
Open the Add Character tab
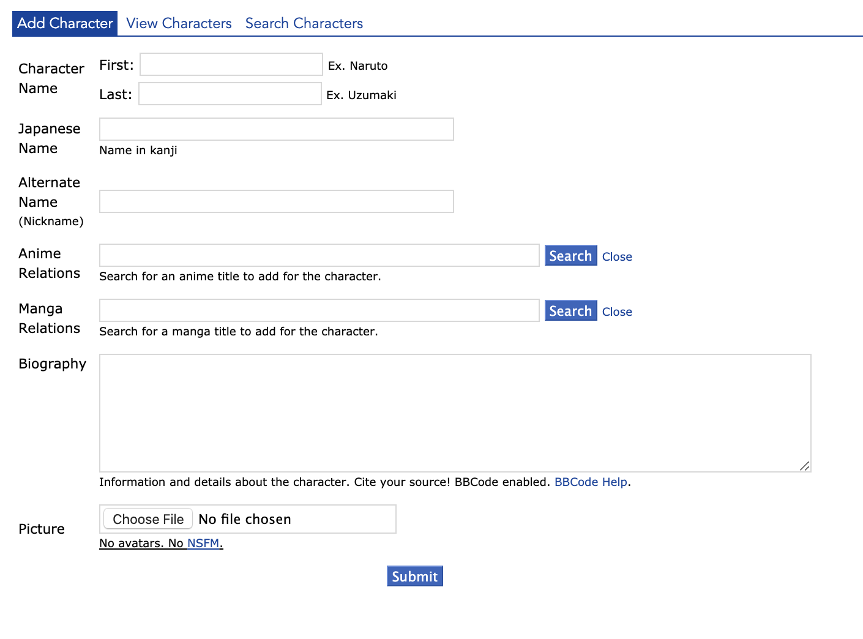click(x=65, y=23)
